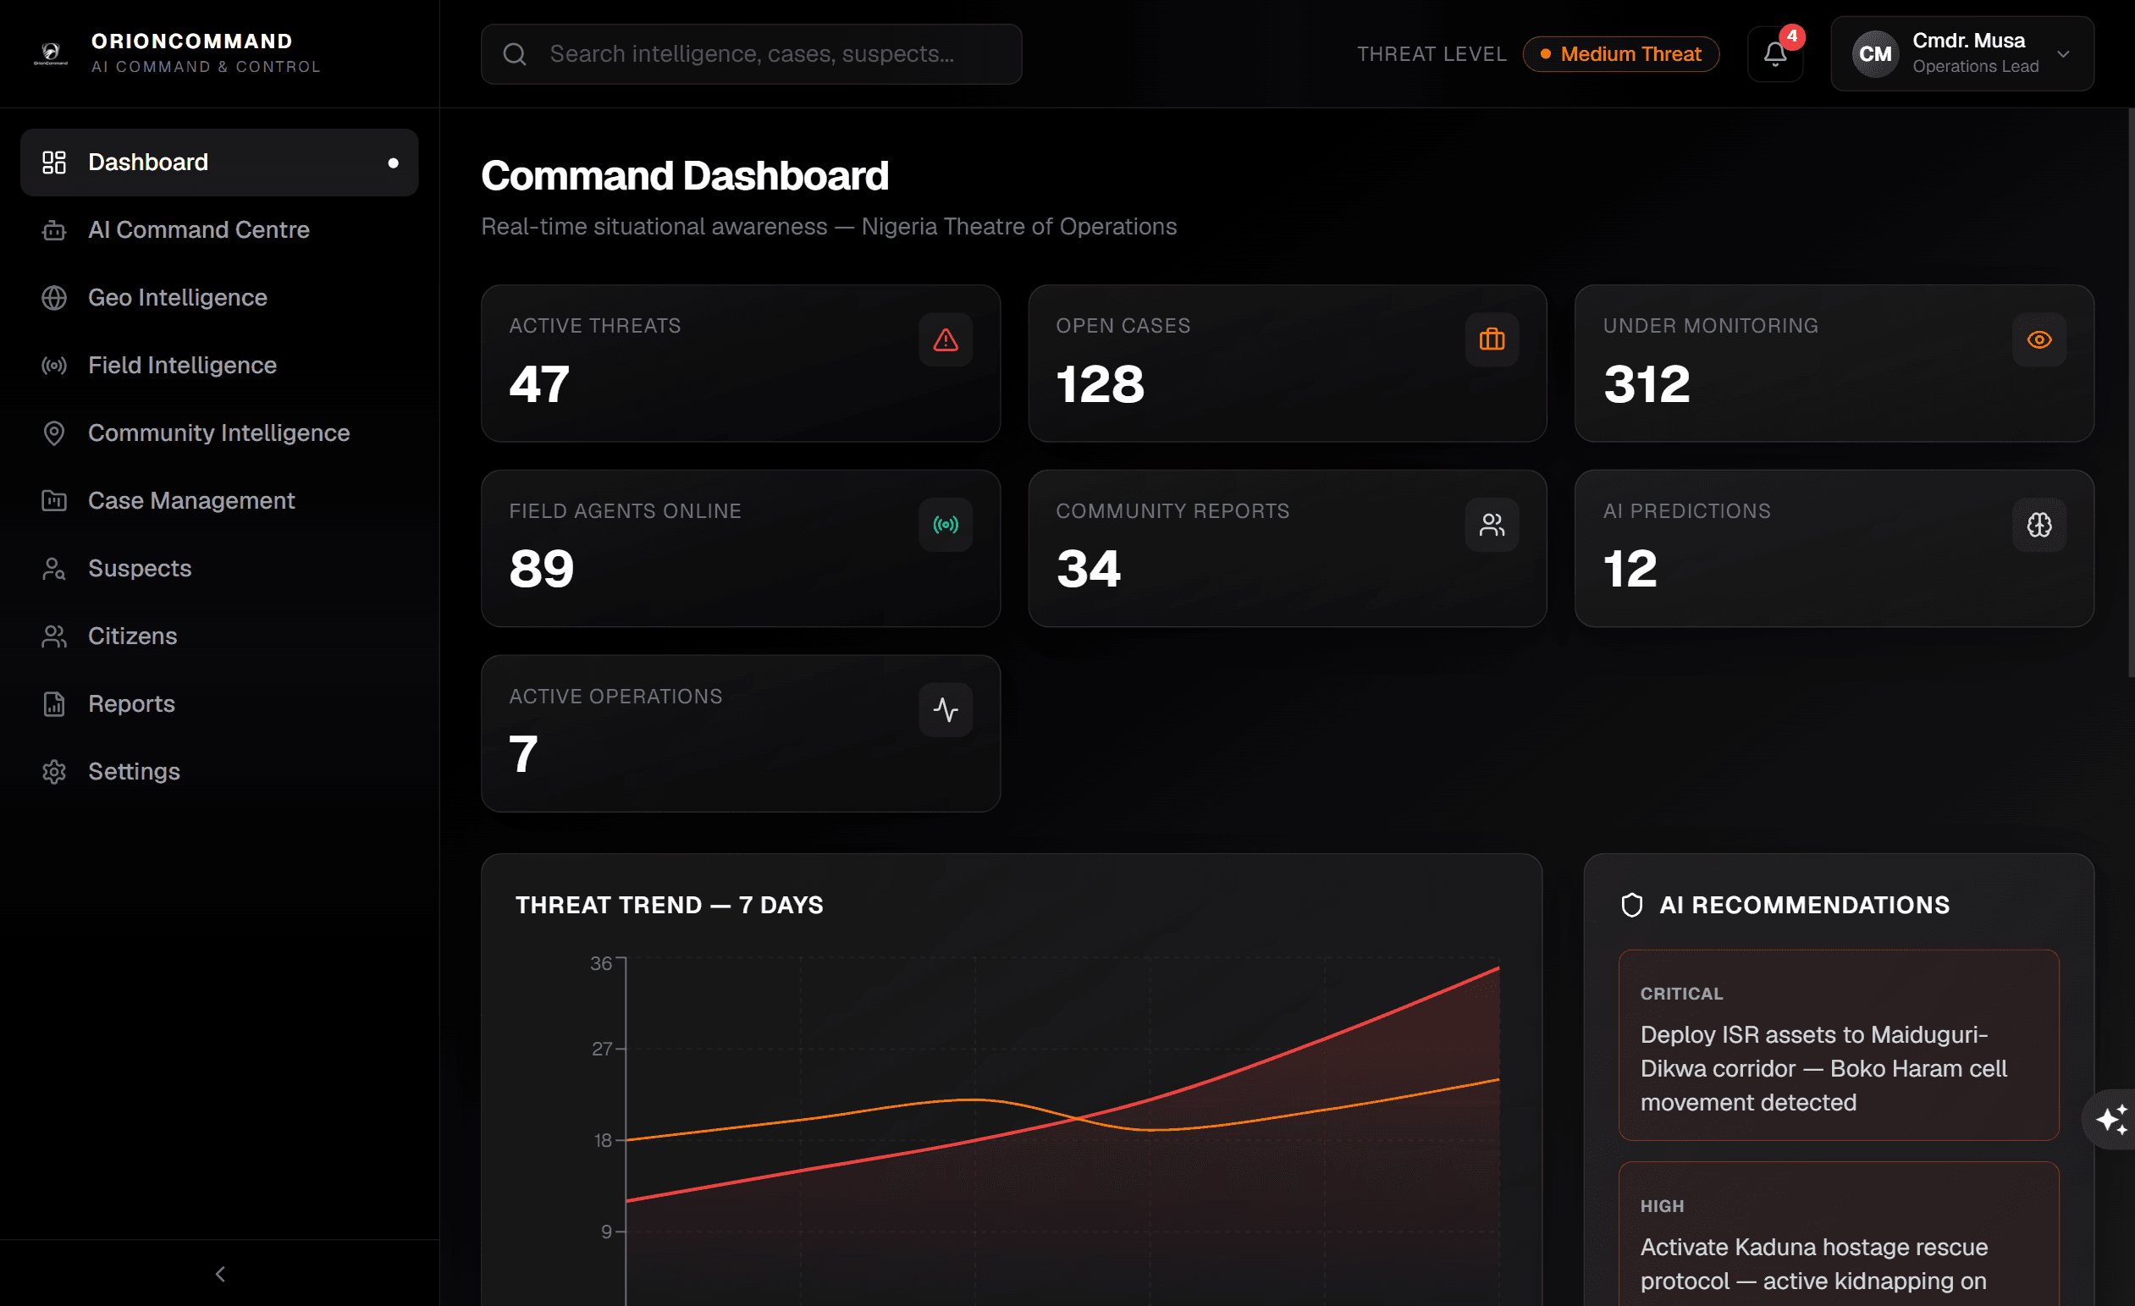Image resolution: width=2135 pixels, height=1306 pixels.
Task: Open Case Management section
Action: click(x=219, y=500)
